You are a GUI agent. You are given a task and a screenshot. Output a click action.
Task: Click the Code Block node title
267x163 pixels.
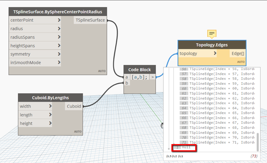coord(139,70)
